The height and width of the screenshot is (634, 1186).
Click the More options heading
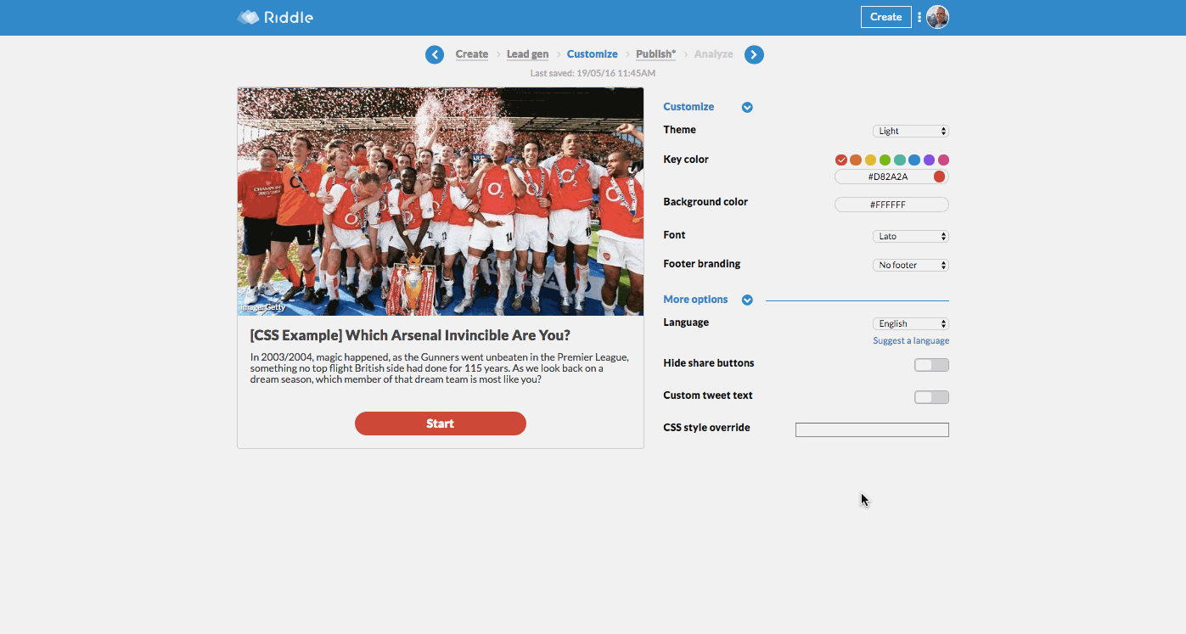(695, 300)
